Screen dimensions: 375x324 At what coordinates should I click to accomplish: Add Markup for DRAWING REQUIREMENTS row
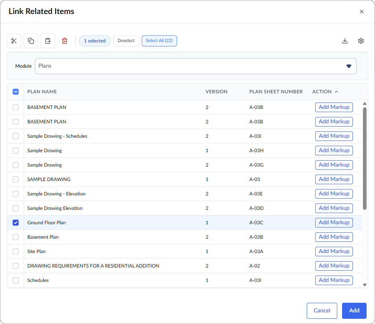334,266
